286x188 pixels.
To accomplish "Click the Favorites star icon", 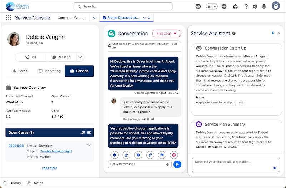I will [209, 6].
